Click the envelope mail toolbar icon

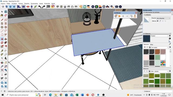click(117, 7)
